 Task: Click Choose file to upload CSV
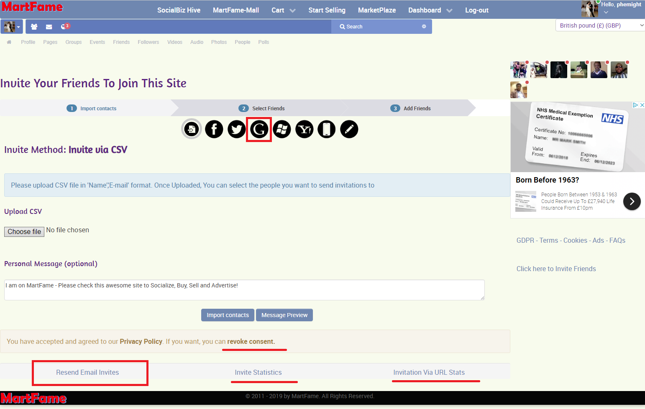(24, 231)
